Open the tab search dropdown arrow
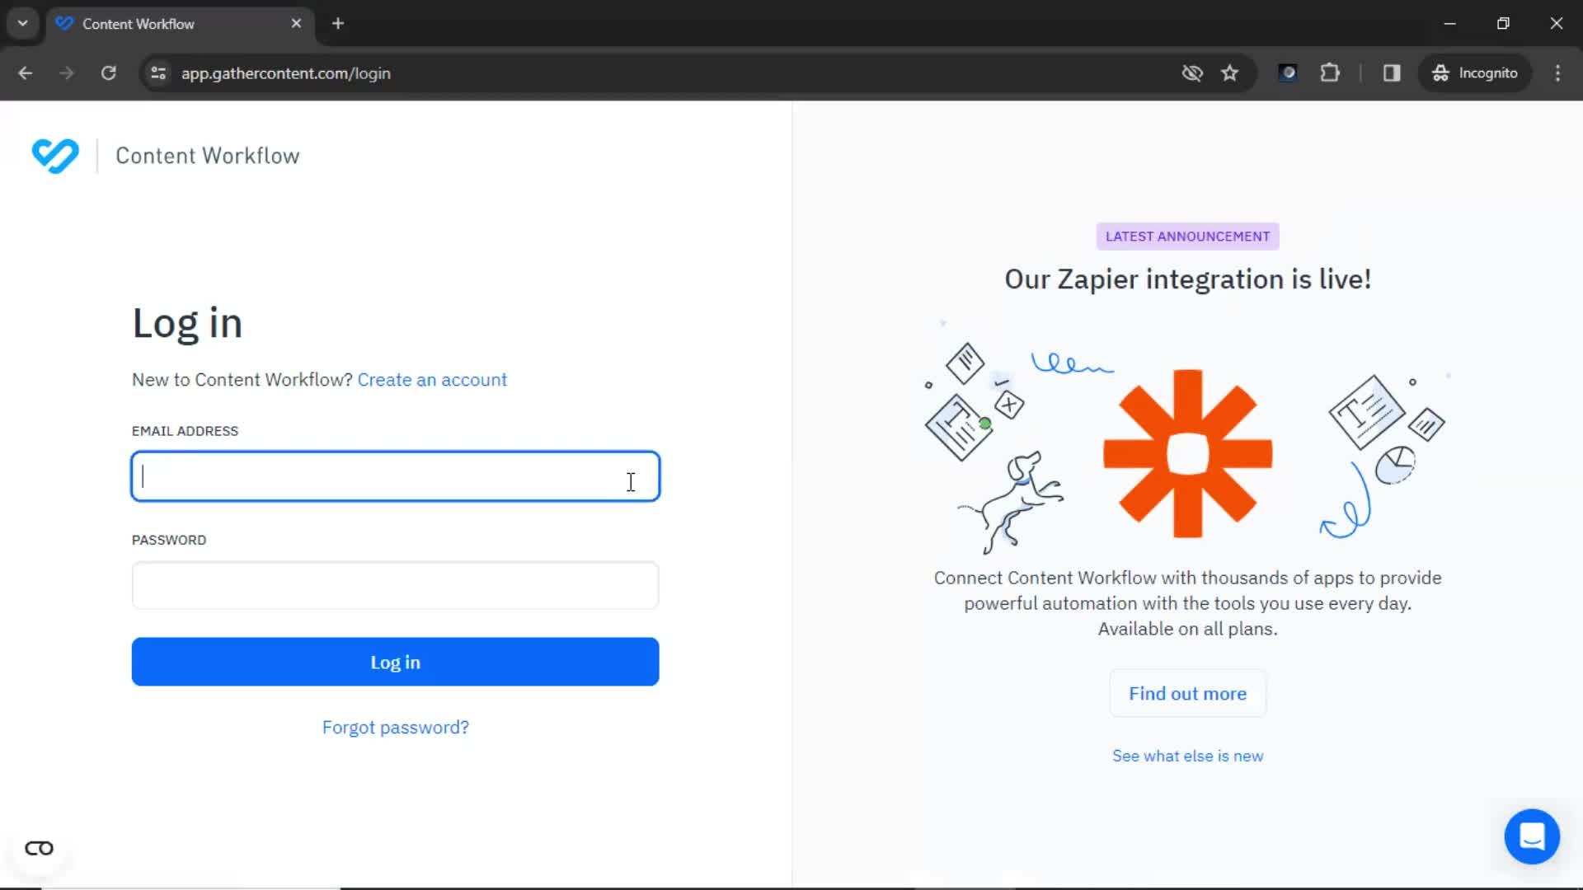The height and width of the screenshot is (890, 1583). point(23,23)
